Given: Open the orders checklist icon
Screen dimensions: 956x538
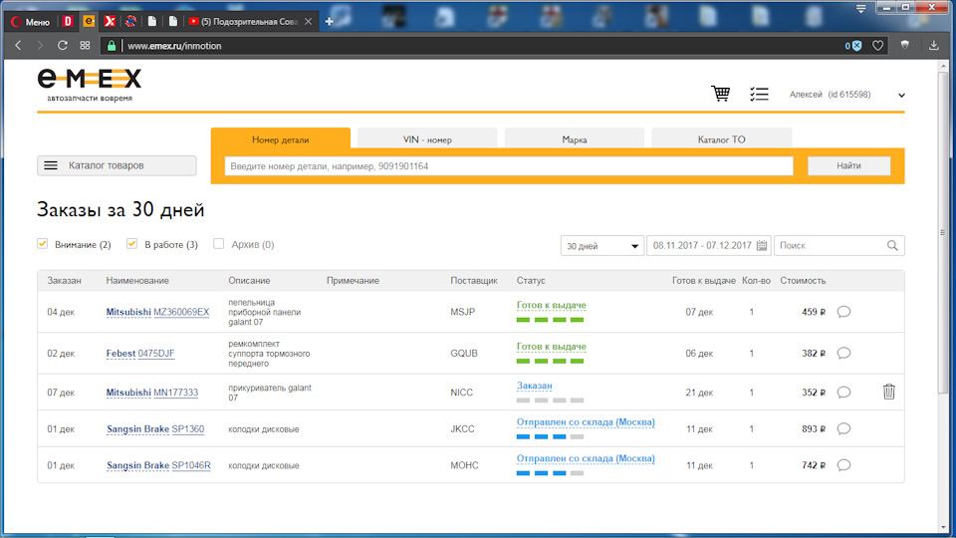Looking at the screenshot, I should click(759, 94).
